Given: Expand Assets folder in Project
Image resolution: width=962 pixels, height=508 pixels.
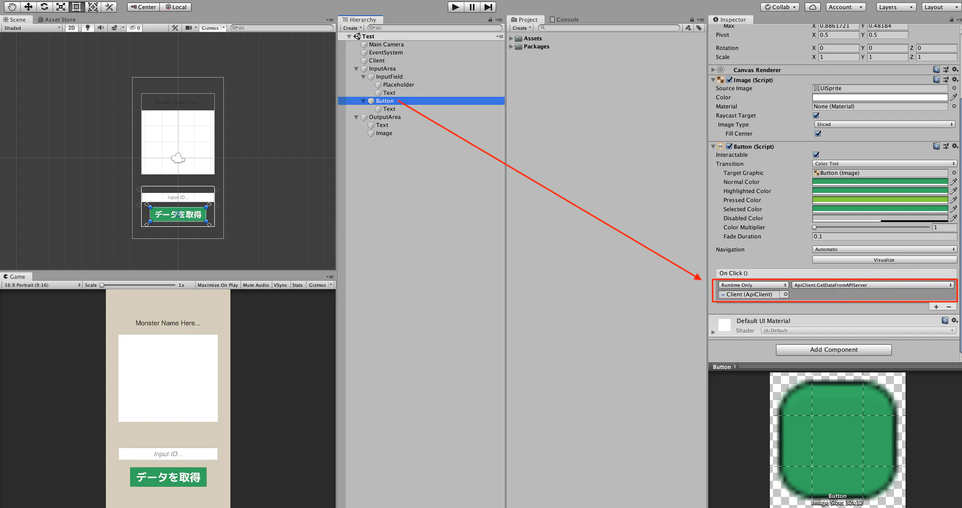Looking at the screenshot, I should (x=511, y=38).
